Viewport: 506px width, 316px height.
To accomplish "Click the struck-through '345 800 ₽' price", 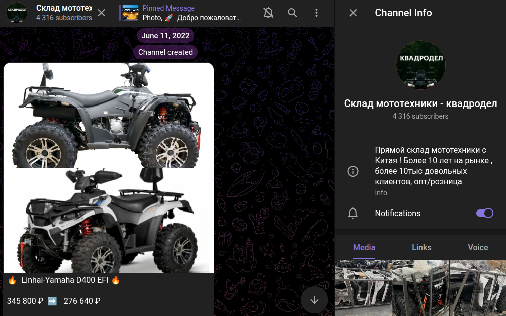I will [x=25, y=301].
